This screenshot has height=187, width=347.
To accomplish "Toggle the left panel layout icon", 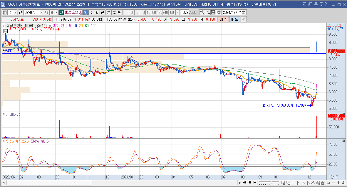I will click(x=5, y=12).
